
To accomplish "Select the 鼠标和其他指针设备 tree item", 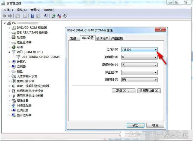I will (x=30, y=91).
